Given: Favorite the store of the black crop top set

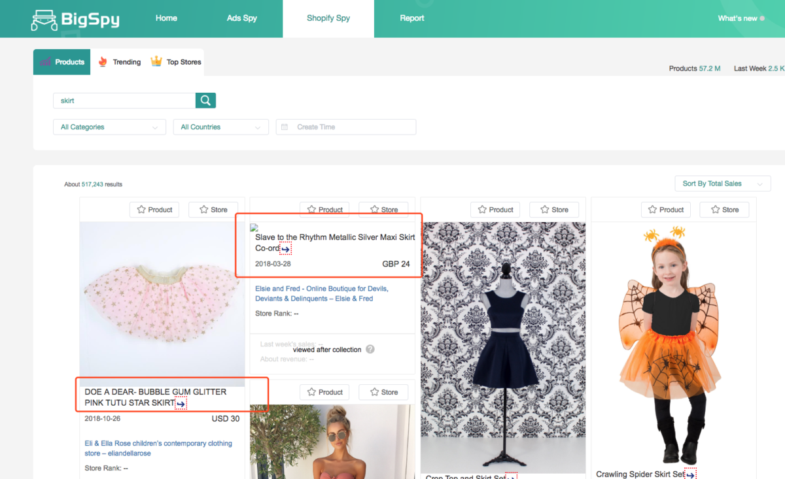Looking at the screenshot, I should point(554,210).
